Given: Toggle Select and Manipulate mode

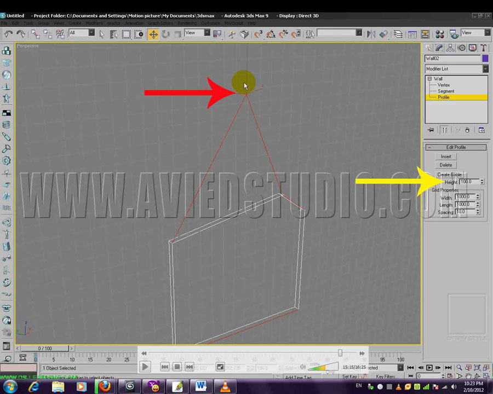Looking at the screenshot, I should tap(232, 34).
